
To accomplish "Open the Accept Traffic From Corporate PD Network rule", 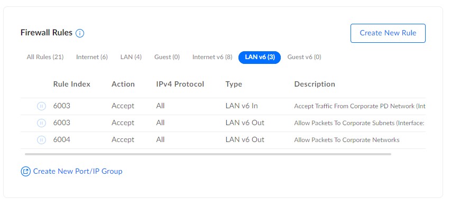I will tap(223, 106).
